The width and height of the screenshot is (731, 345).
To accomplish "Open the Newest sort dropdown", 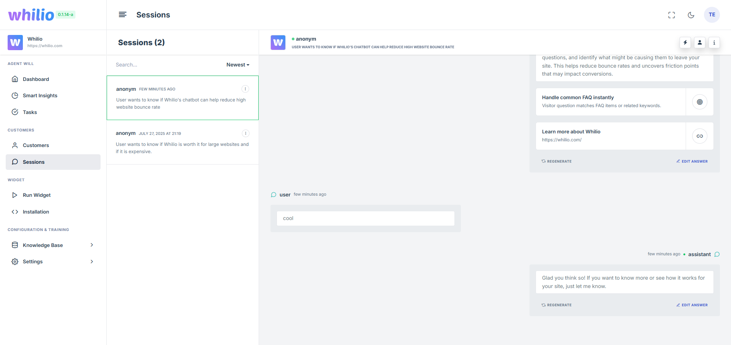I will (238, 65).
